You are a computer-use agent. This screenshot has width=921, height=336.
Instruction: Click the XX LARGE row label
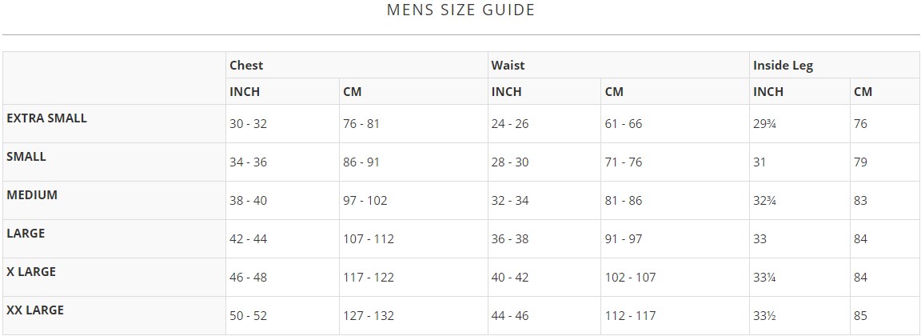(35, 310)
